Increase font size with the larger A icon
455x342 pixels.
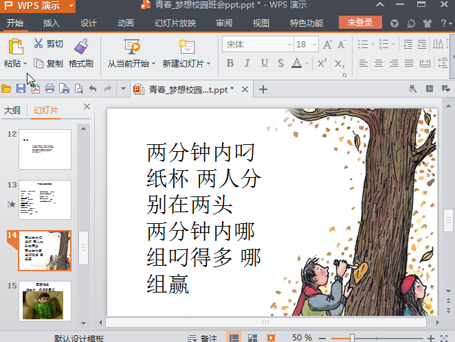[328, 45]
